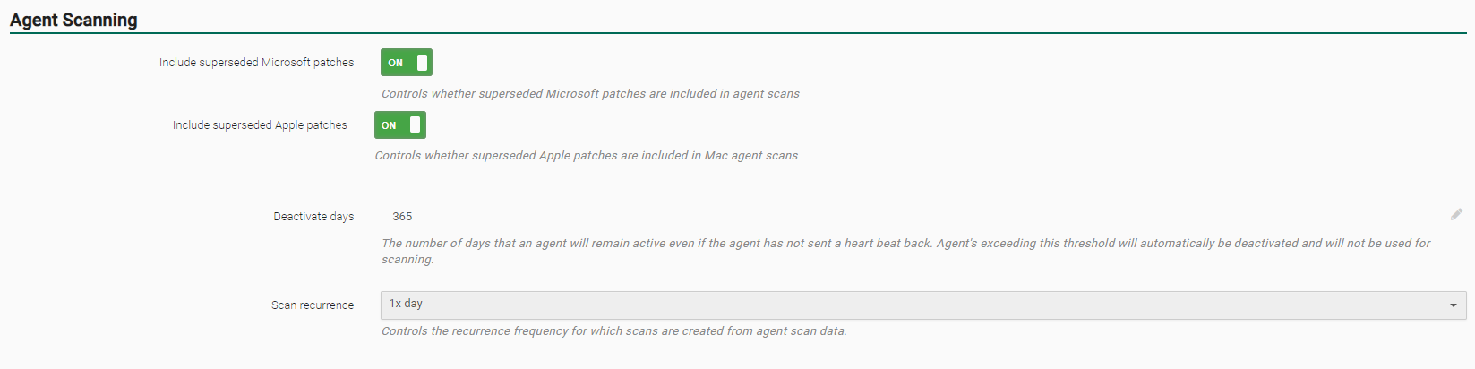Click the Agent Scanning section heading
The image size is (1475, 369).
73,20
